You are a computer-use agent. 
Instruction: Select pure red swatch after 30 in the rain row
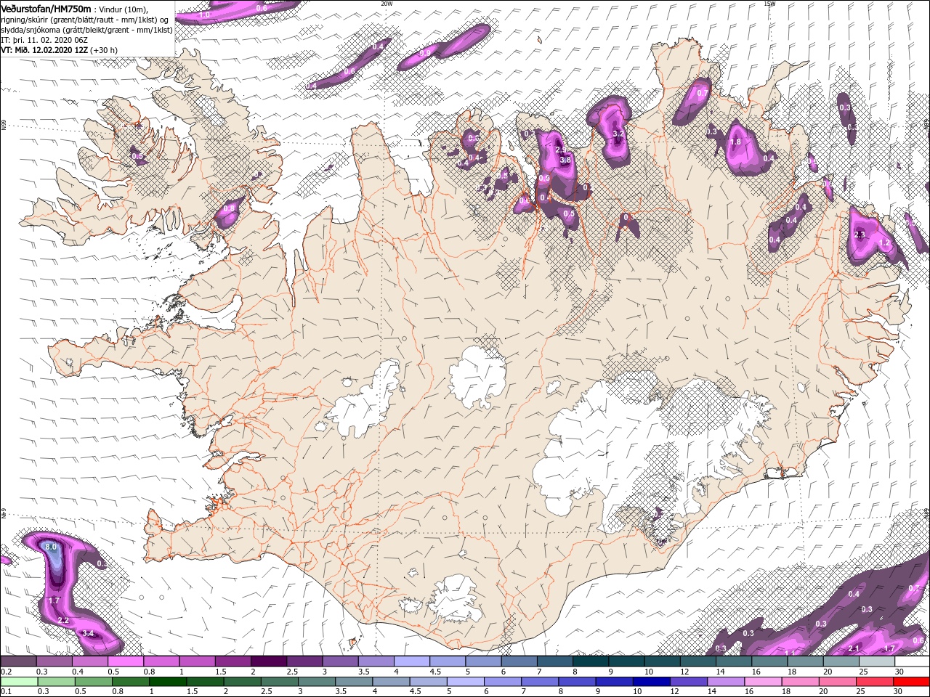[x=911, y=682]
